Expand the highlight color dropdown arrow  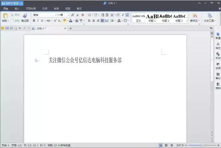(67, 21)
